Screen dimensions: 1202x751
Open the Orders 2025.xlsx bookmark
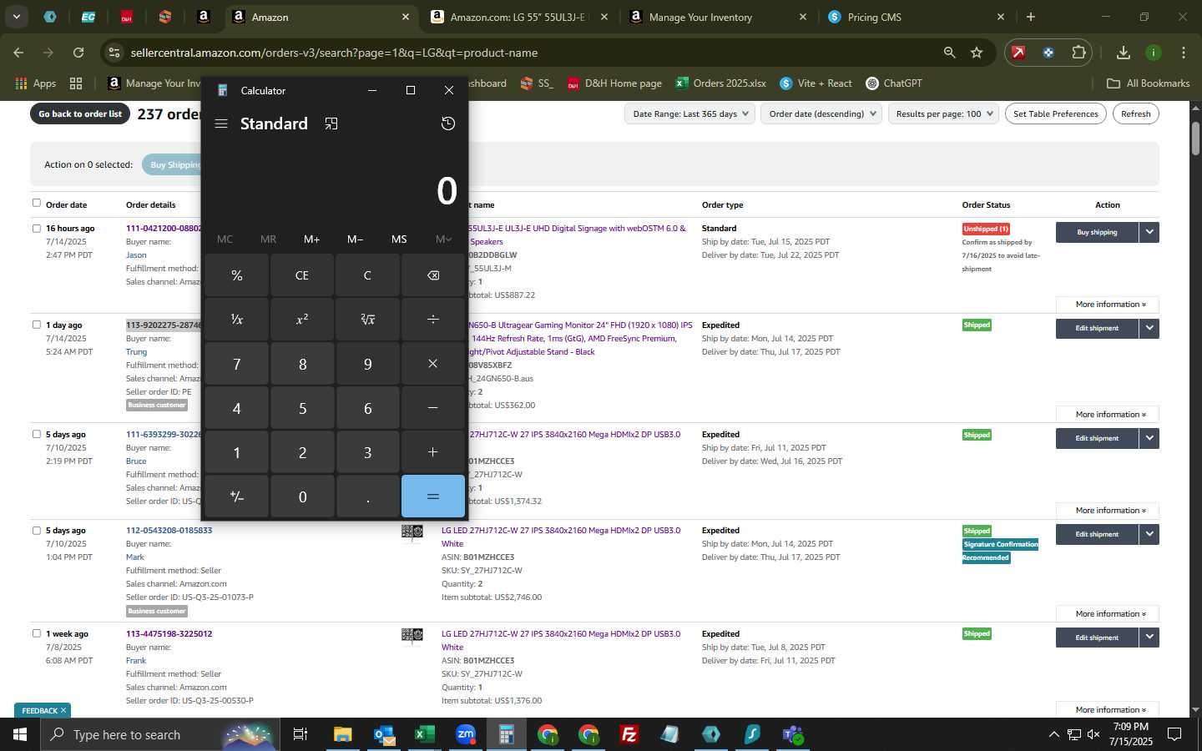point(721,83)
